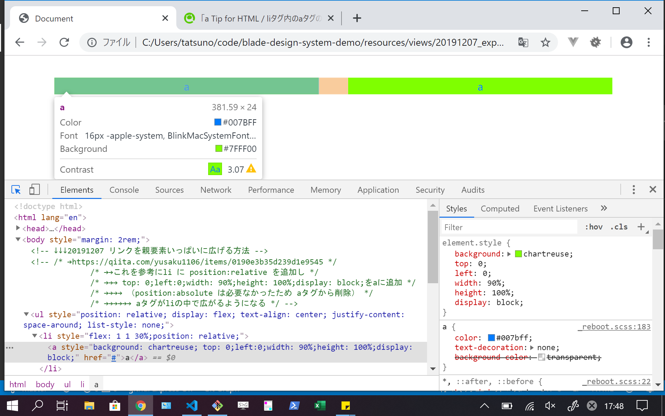This screenshot has height=416, width=665.
Task: Reload the page
Action: pos(64,42)
